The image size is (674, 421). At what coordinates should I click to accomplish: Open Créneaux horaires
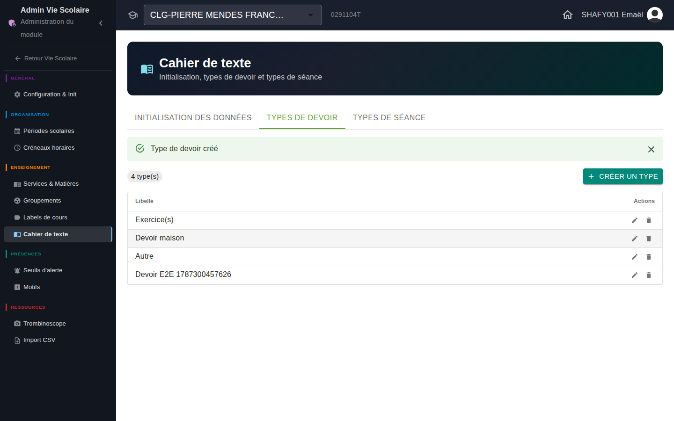(x=58, y=148)
